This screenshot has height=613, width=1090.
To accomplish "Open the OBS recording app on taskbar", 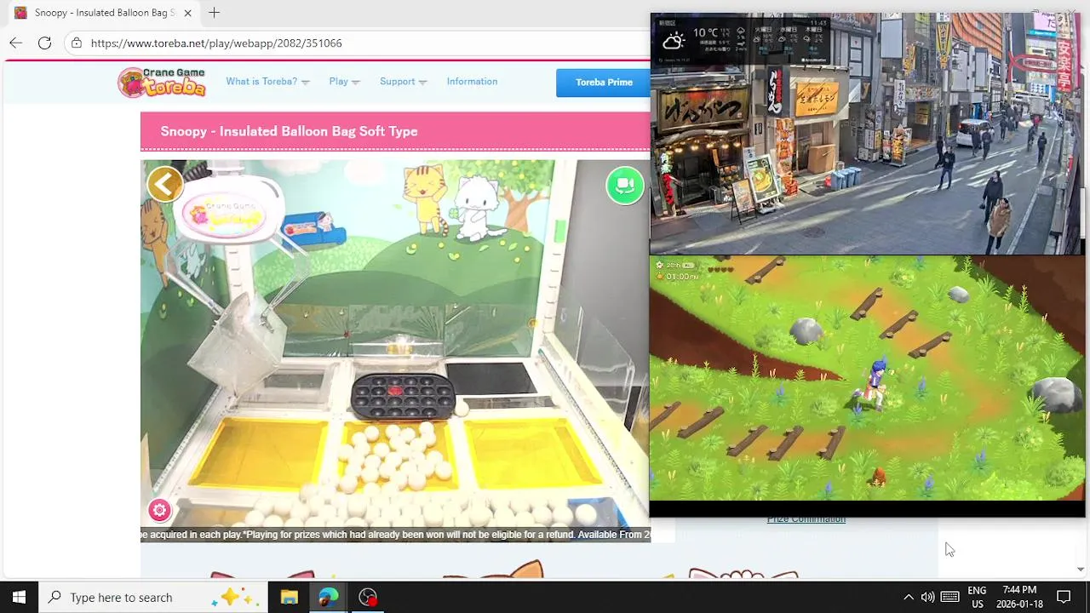I will click(368, 597).
